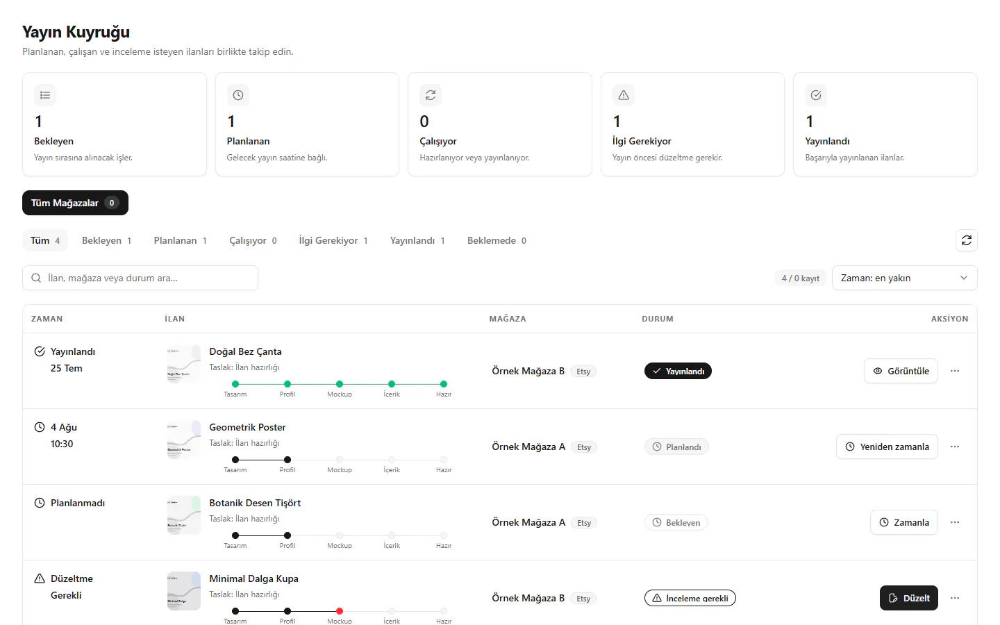Screen dimensions: 1000x625
Task: Open the Yayınlandı tab
Action: (x=417, y=240)
